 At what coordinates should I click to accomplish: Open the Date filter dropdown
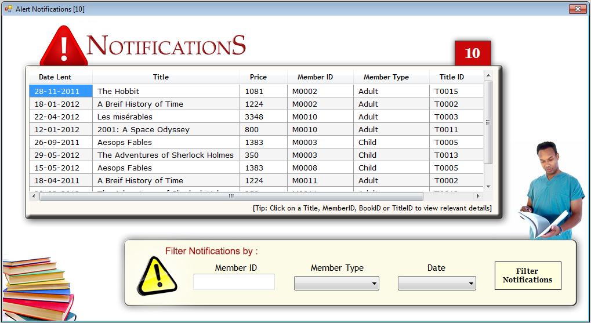click(x=437, y=284)
